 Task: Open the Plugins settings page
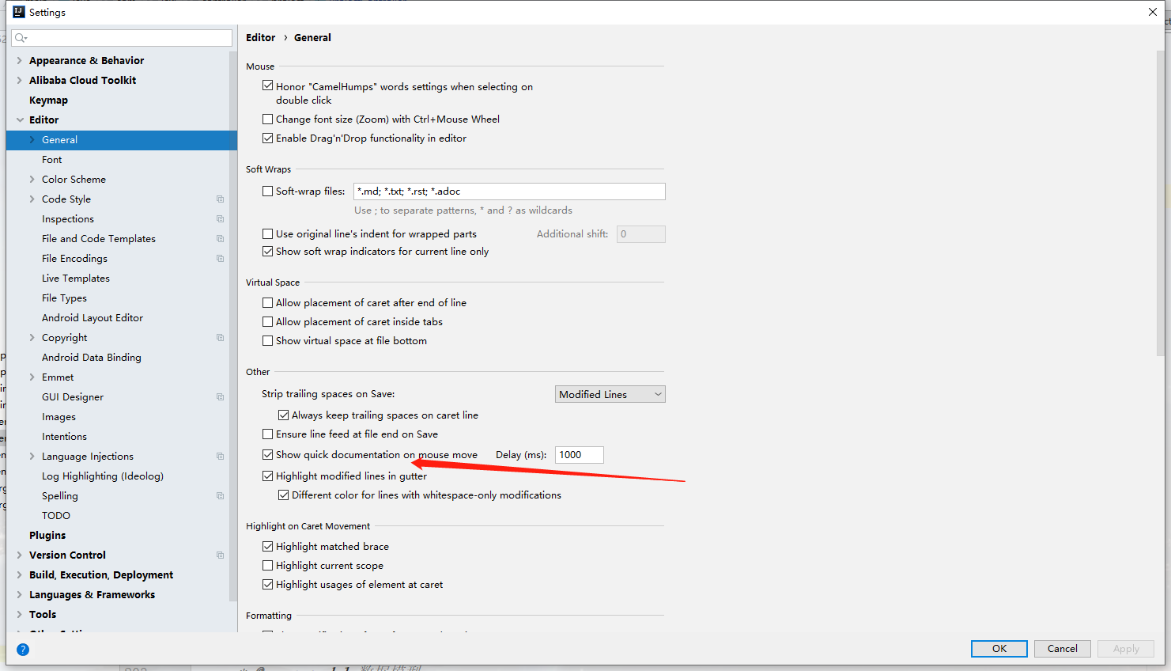[x=47, y=536]
